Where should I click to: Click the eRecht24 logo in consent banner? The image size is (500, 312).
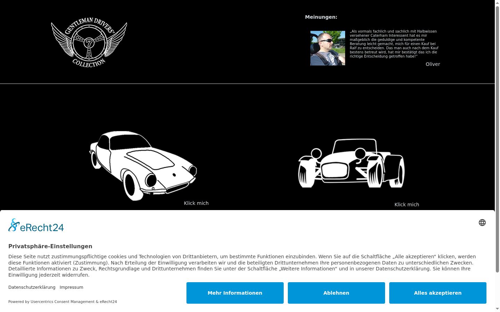point(36,225)
